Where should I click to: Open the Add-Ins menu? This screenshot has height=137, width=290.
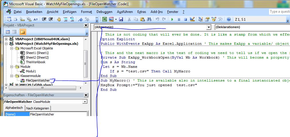pyautogui.click(x=156, y=12)
